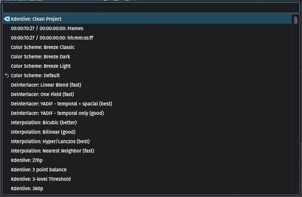Select Kdenlive: Clean Project command
This screenshot has height=197, width=302.
[147, 19]
